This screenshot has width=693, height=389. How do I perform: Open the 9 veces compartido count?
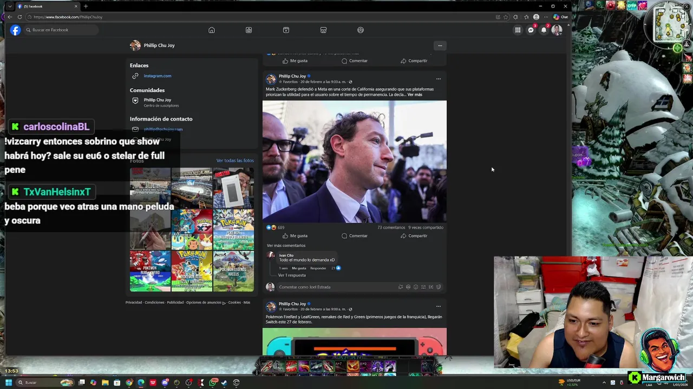[x=426, y=227]
